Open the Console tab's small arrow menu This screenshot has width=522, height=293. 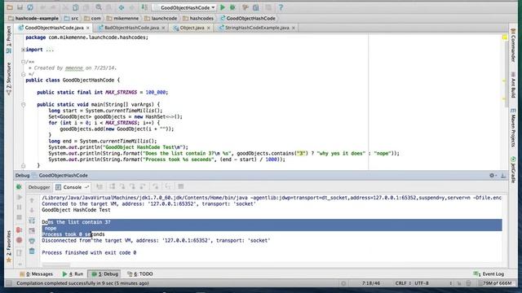tap(86, 187)
